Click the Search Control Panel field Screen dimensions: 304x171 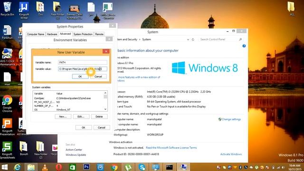pos(218,39)
